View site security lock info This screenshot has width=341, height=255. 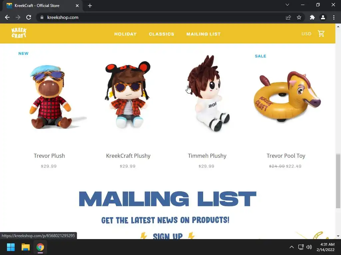click(42, 17)
